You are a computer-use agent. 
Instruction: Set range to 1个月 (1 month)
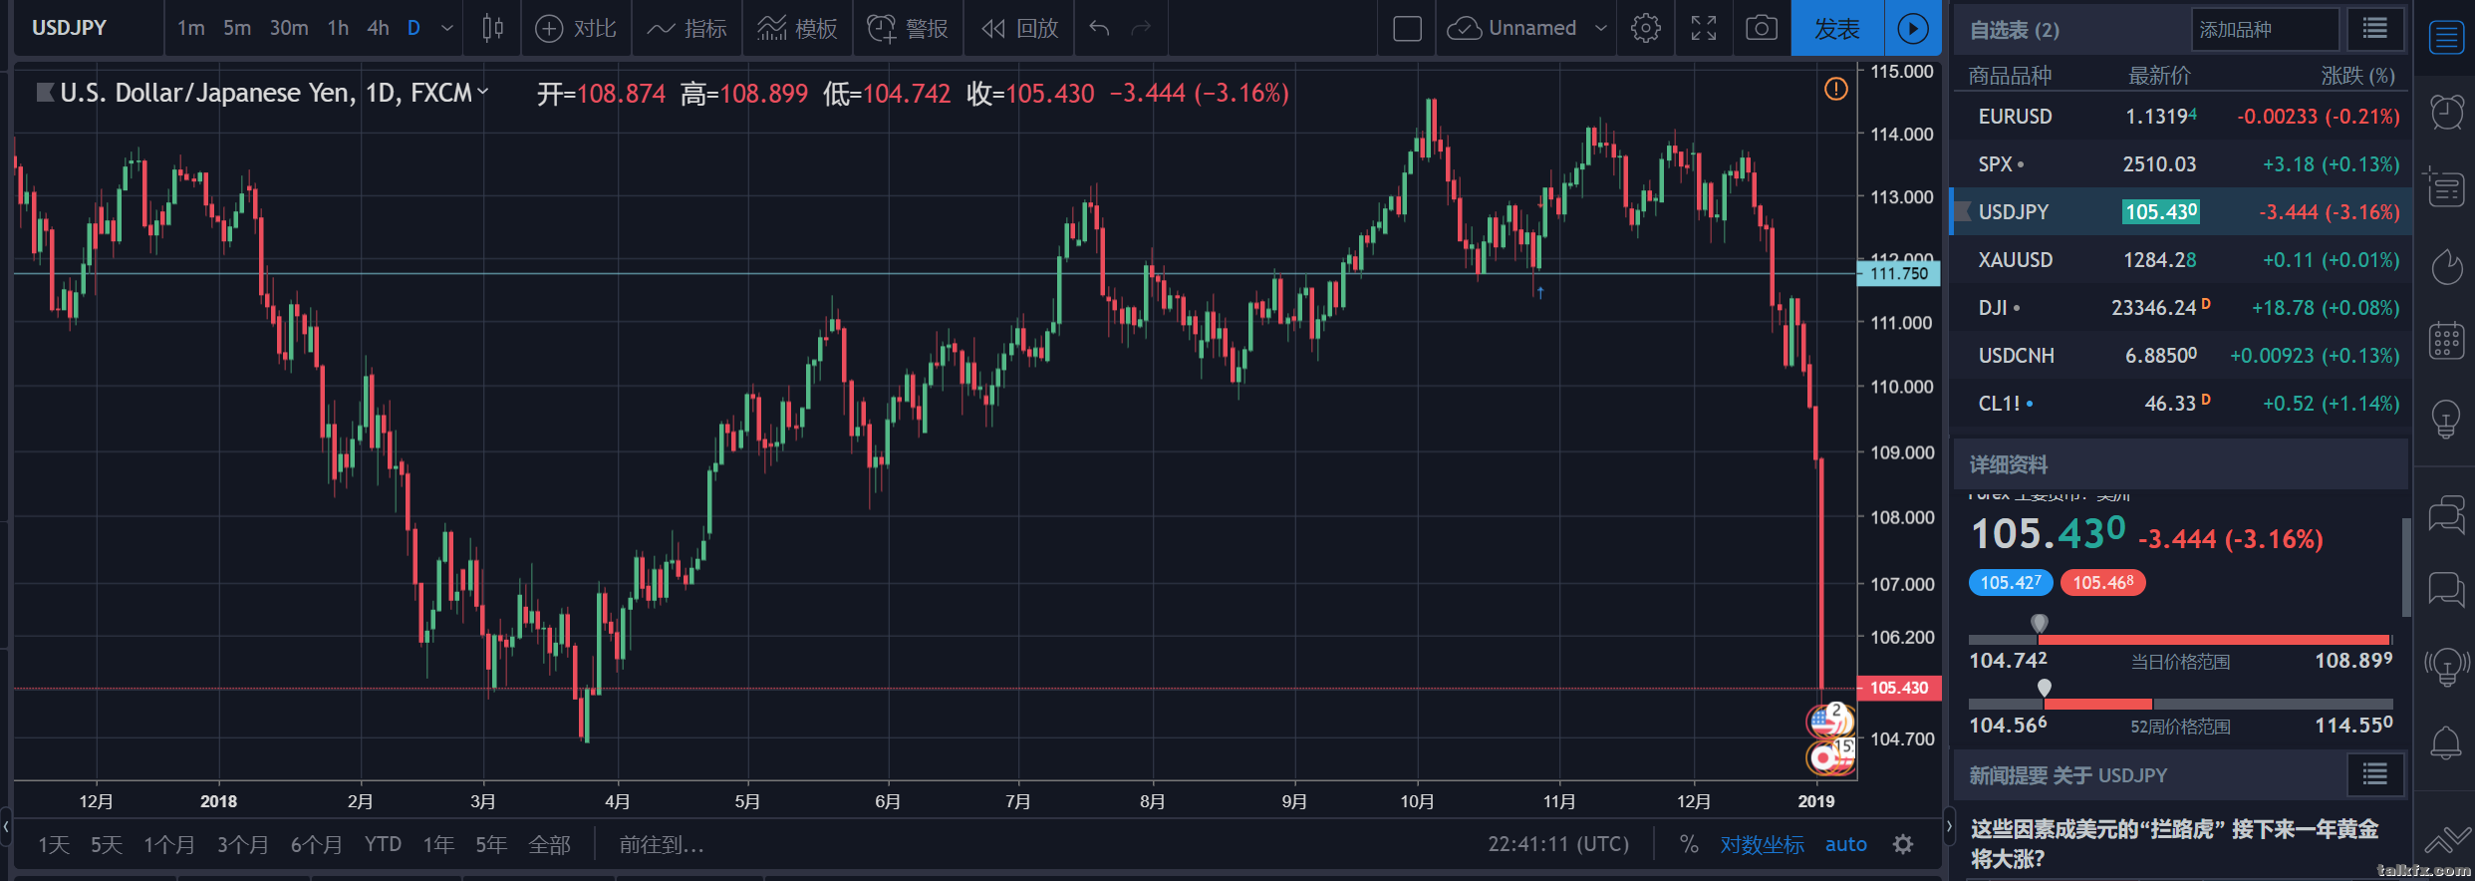169,845
